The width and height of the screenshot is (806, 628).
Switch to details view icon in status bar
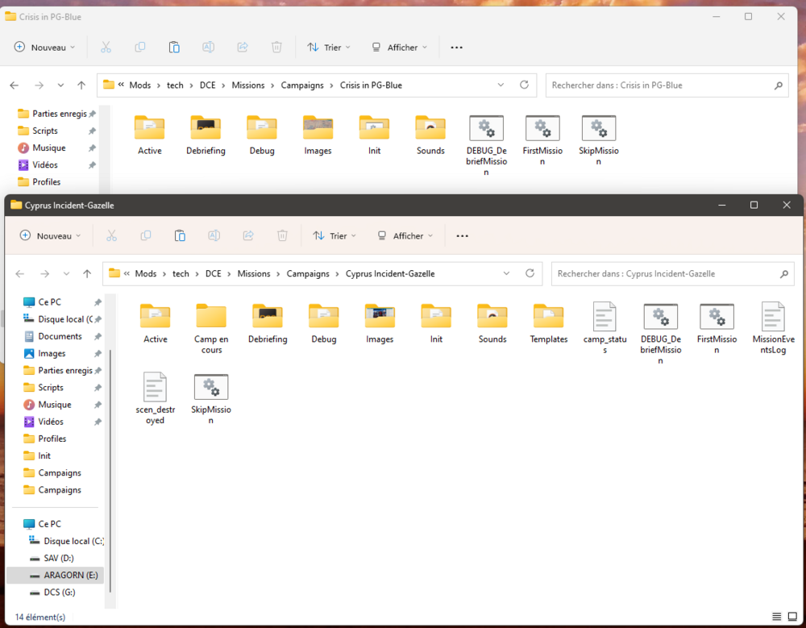tap(777, 616)
